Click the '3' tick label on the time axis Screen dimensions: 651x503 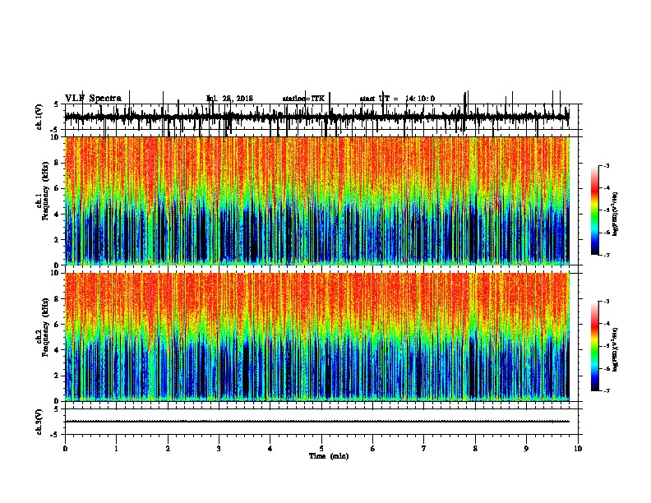click(x=219, y=449)
